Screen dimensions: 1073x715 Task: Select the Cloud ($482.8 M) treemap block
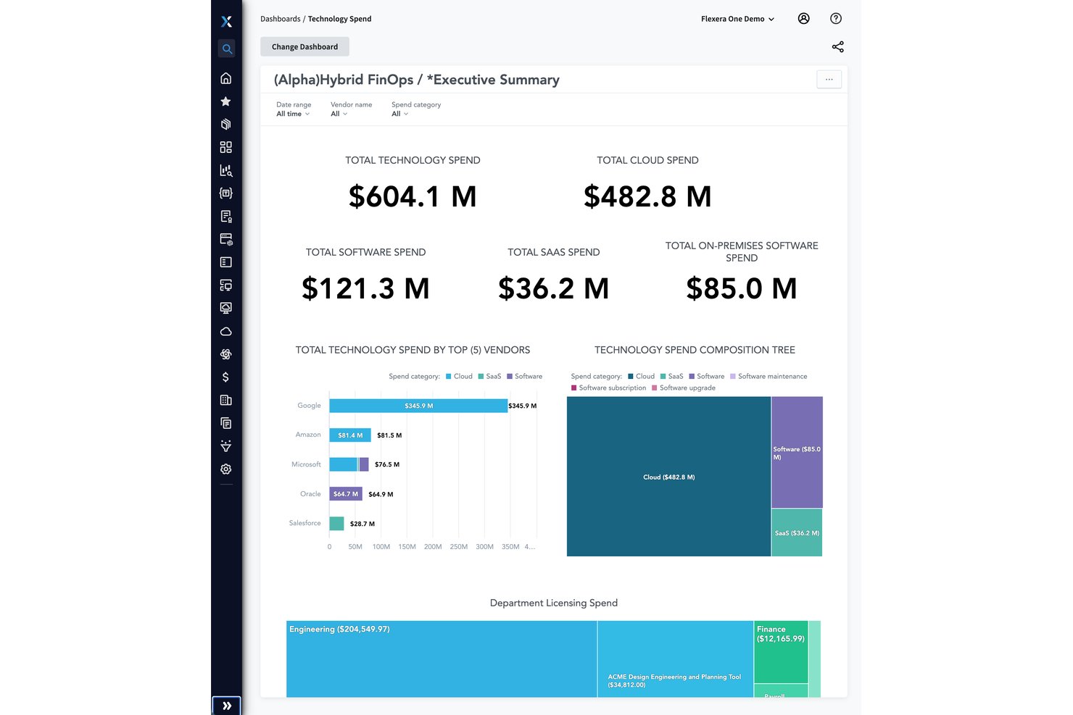pos(668,477)
